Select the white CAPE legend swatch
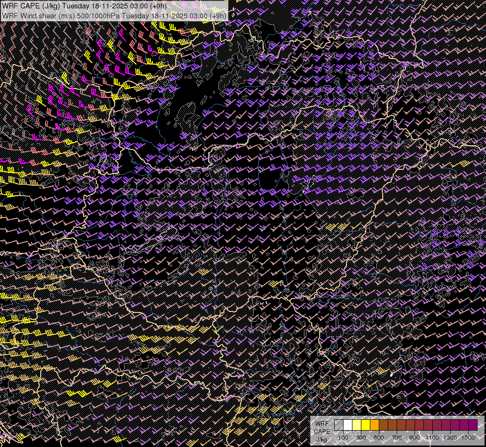486x447 pixels. pos(348,425)
